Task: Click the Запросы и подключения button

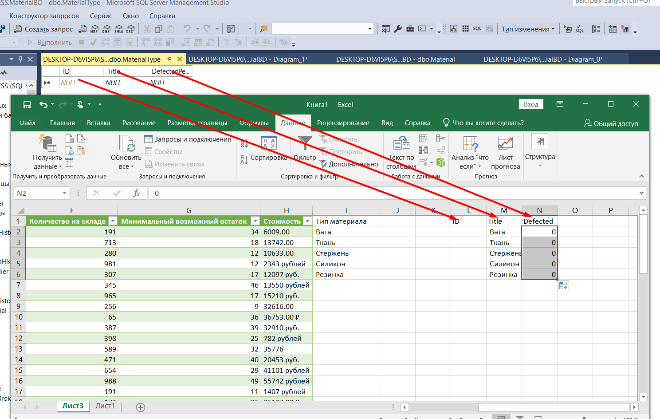Action: click(188, 139)
